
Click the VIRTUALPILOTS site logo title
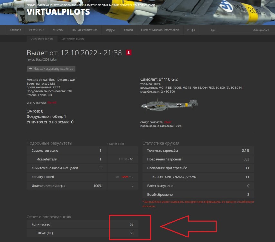[x=58, y=12]
